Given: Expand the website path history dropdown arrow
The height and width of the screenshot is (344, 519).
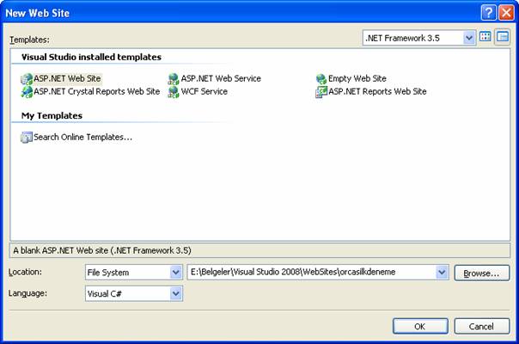Looking at the screenshot, I should (x=443, y=273).
